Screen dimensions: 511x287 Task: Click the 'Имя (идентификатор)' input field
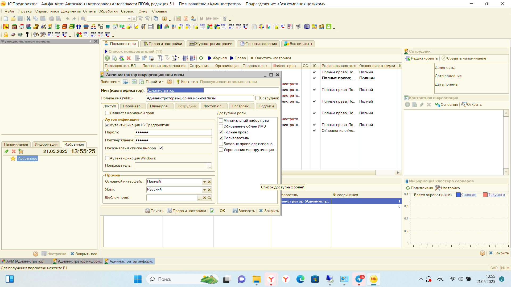point(212,90)
